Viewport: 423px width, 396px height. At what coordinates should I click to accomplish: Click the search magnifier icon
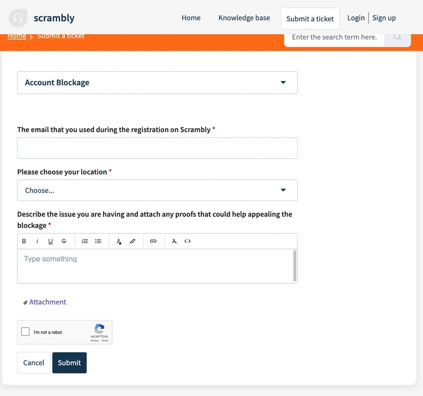[397, 37]
